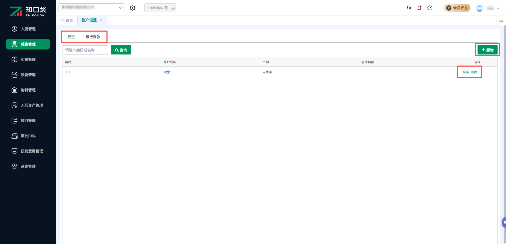Open 设备管理 sidebar icon
The image size is (506, 244).
(14, 75)
